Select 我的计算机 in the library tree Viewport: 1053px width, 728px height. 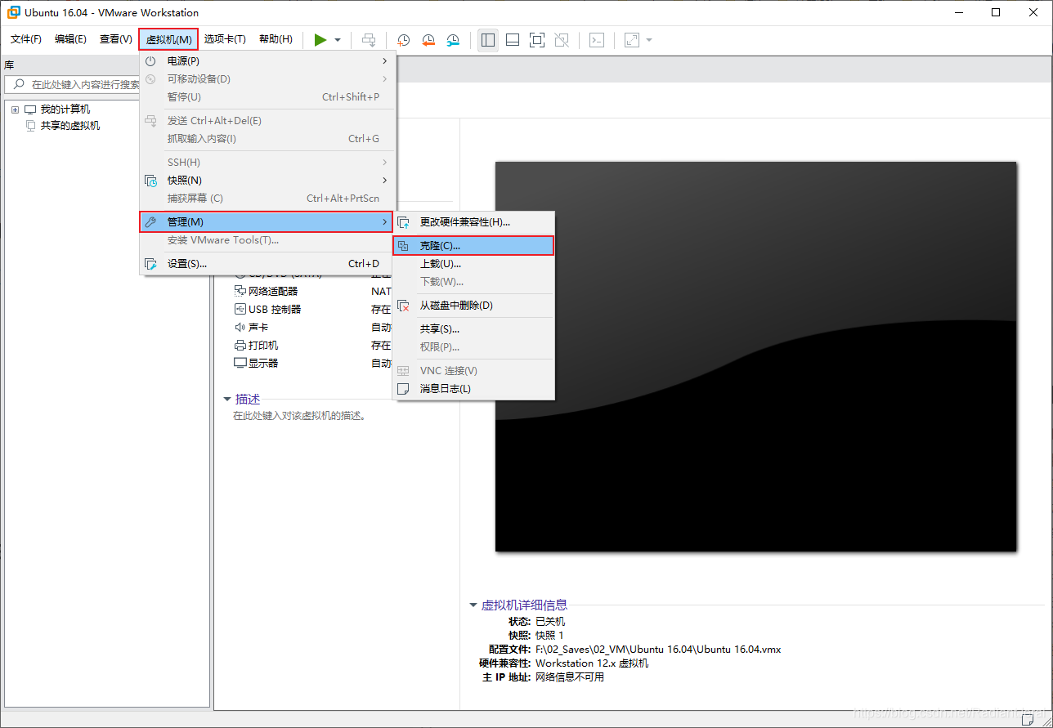pos(65,109)
